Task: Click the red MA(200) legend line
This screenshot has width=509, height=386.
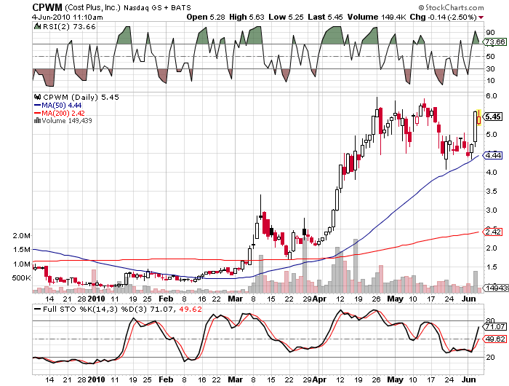Action: pos(37,113)
